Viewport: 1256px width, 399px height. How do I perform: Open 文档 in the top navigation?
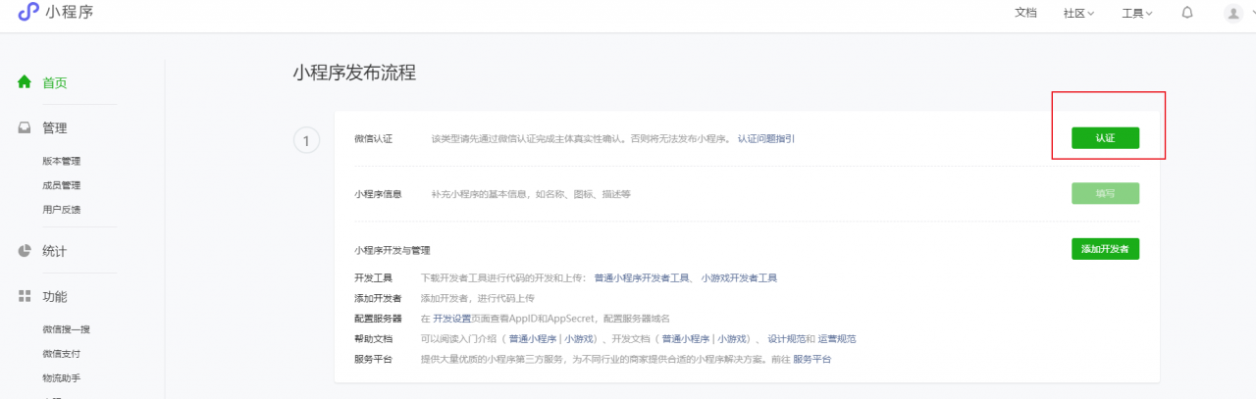point(1025,13)
